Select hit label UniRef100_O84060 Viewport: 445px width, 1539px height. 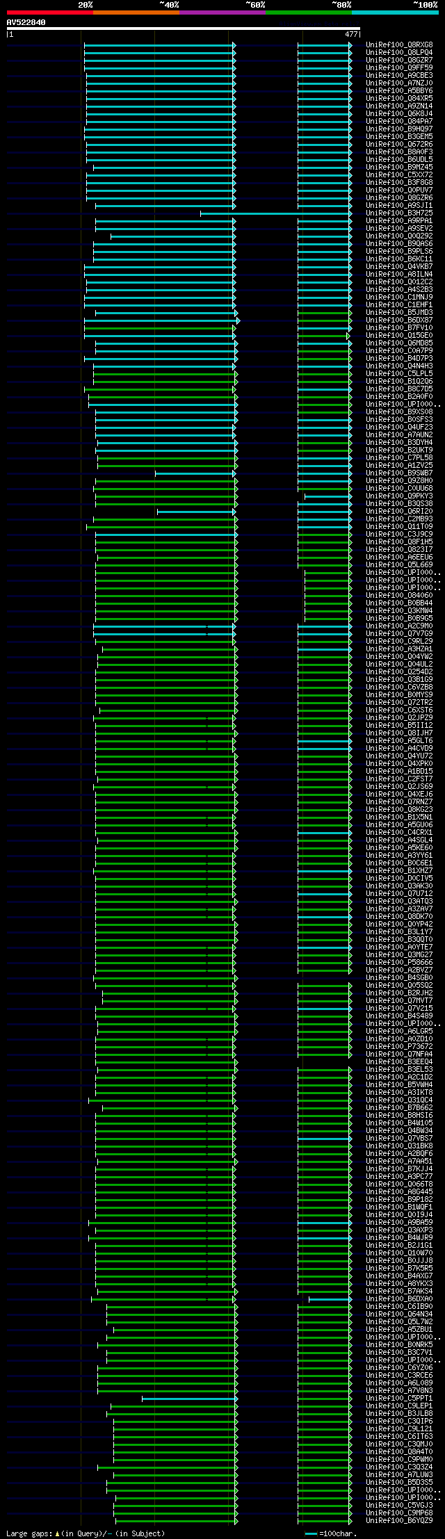399,595
